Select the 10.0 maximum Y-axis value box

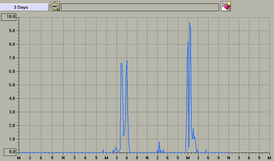(9, 17)
